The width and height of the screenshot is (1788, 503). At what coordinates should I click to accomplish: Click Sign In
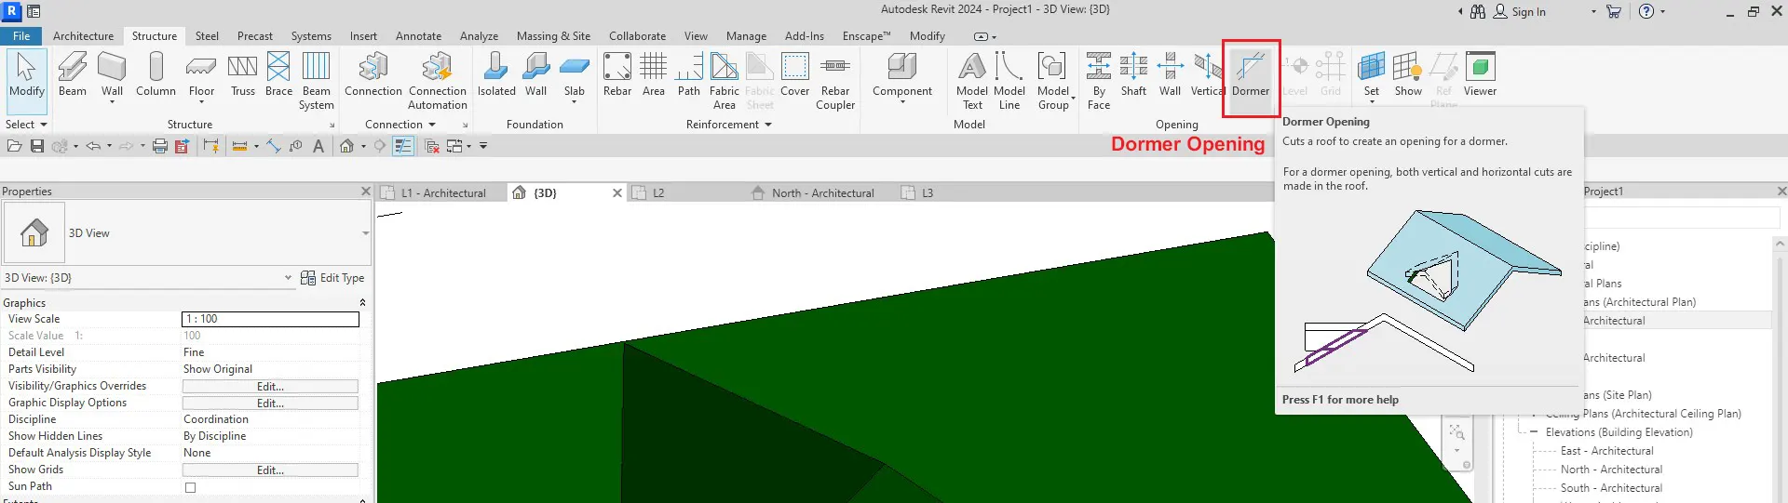coord(1528,12)
